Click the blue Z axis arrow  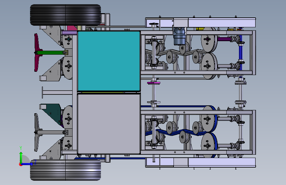[28, 164]
